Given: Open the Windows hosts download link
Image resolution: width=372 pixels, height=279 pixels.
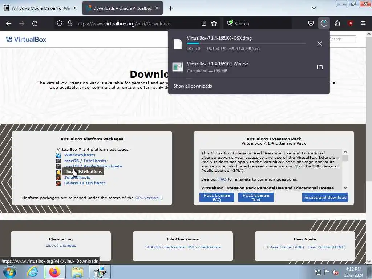Looking at the screenshot, I should (x=80, y=155).
